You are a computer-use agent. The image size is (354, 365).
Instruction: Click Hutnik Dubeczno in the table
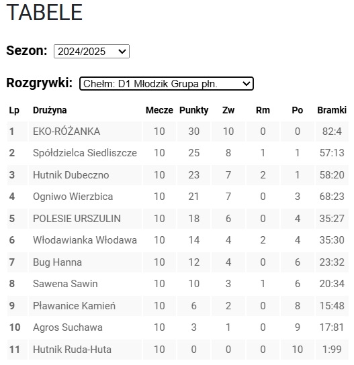(x=71, y=175)
